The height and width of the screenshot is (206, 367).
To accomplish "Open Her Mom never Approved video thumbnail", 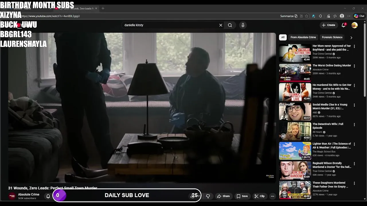I will pyautogui.click(x=295, y=53).
